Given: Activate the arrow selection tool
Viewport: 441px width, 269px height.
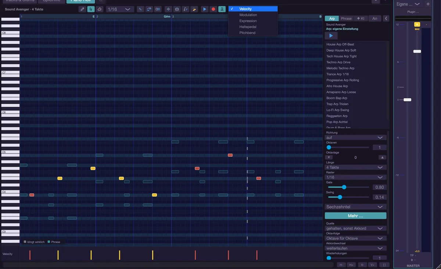Looking at the screenshot, I should [x=91, y=9].
